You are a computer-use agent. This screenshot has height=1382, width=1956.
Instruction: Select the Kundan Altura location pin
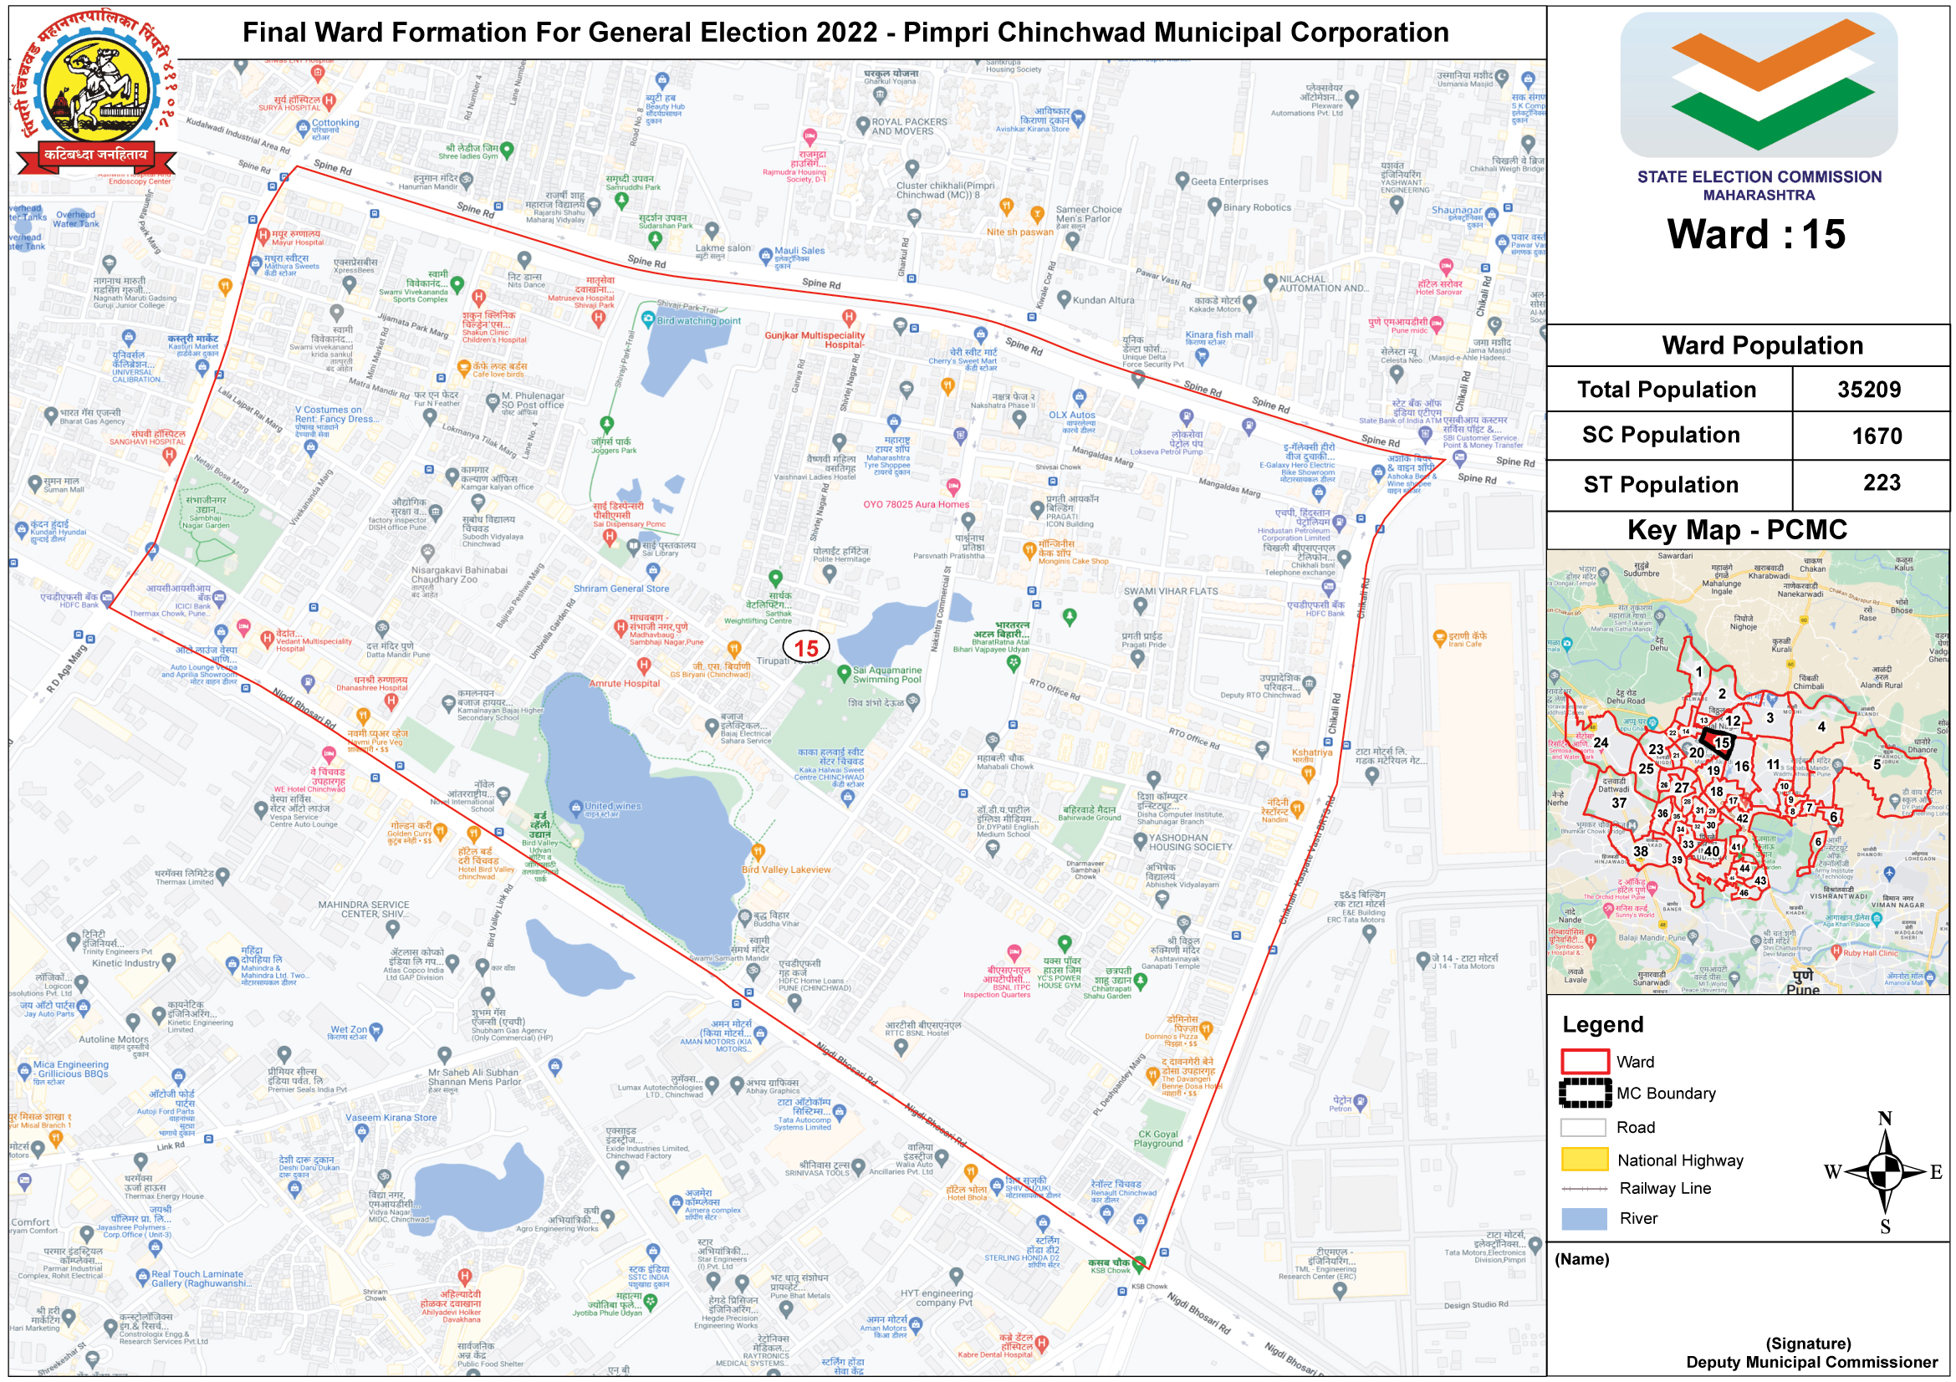(1063, 298)
